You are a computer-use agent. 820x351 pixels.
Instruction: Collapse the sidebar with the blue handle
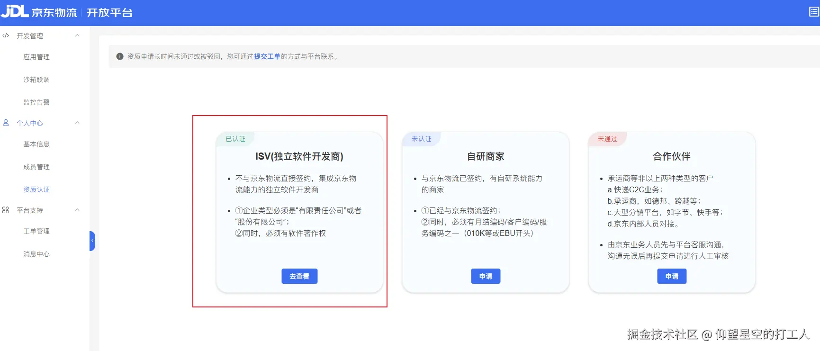(92, 241)
